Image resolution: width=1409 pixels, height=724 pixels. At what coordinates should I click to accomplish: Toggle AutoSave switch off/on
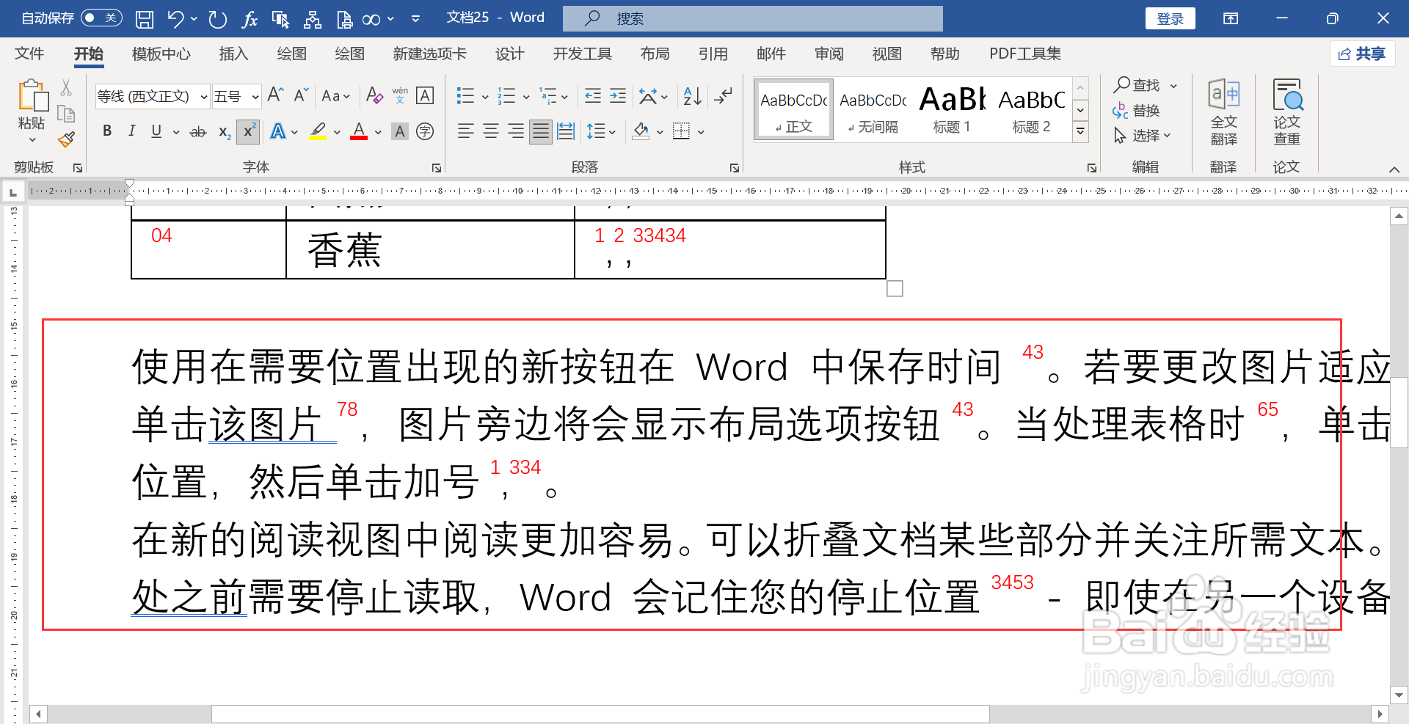point(101,18)
